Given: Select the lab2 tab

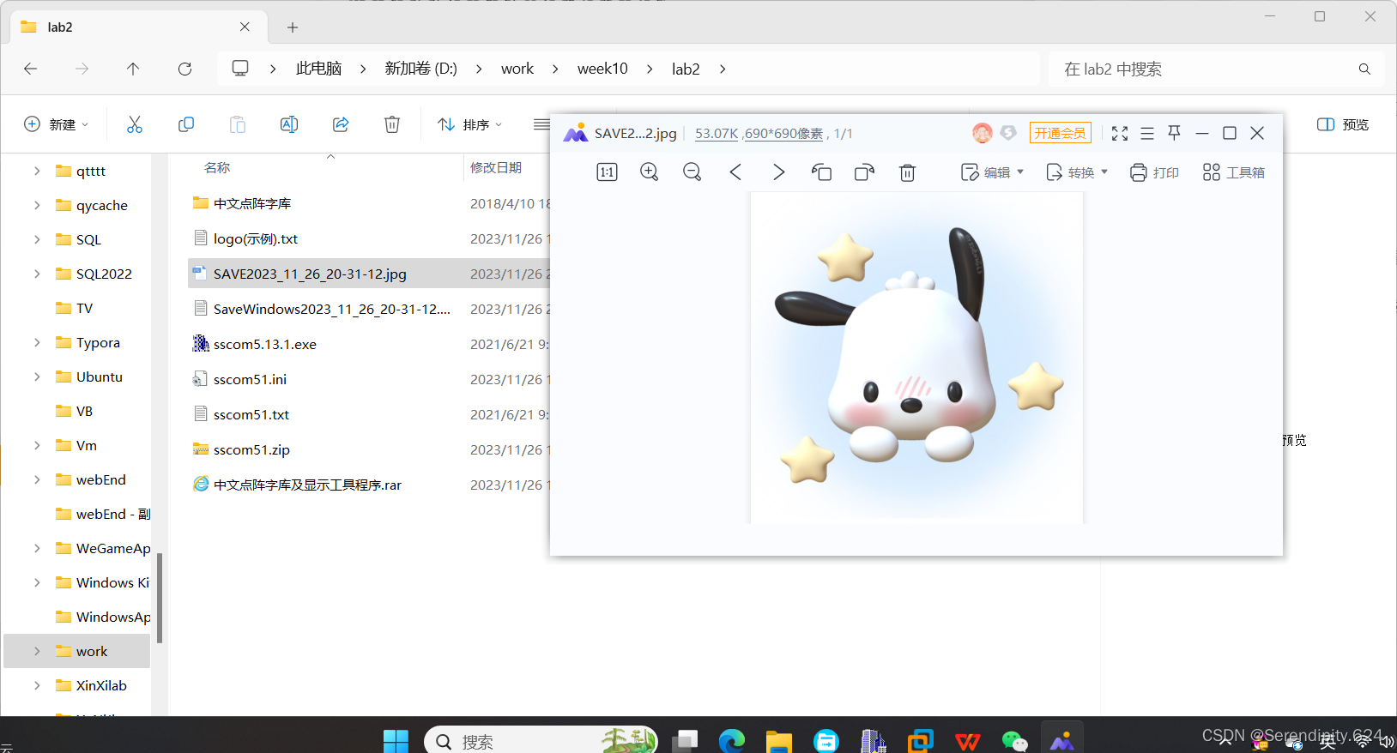Looking at the screenshot, I should [x=137, y=27].
